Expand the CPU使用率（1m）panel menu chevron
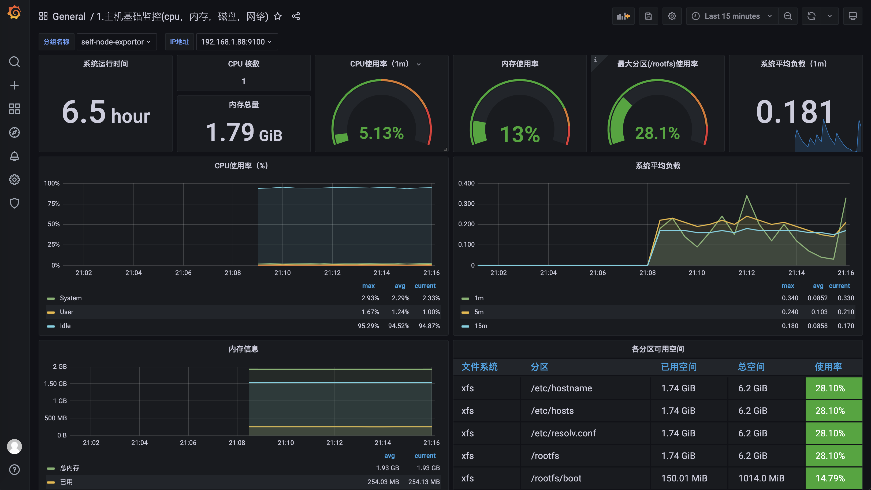This screenshot has width=871, height=490. [419, 64]
